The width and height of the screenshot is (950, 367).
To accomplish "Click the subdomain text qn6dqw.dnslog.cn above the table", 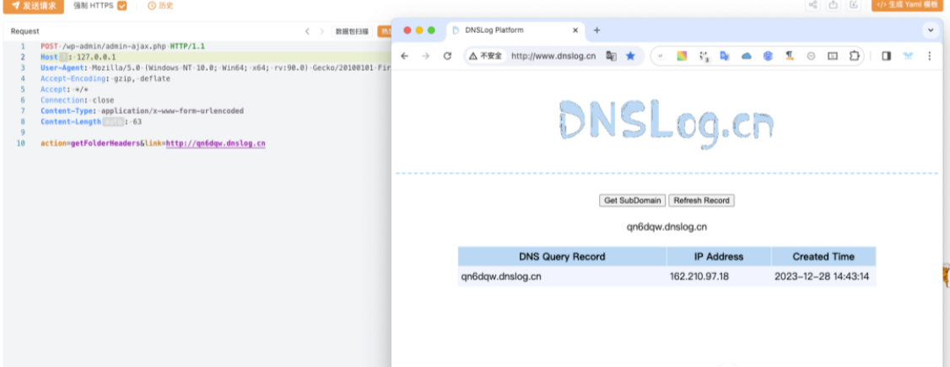I will click(x=667, y=227).
